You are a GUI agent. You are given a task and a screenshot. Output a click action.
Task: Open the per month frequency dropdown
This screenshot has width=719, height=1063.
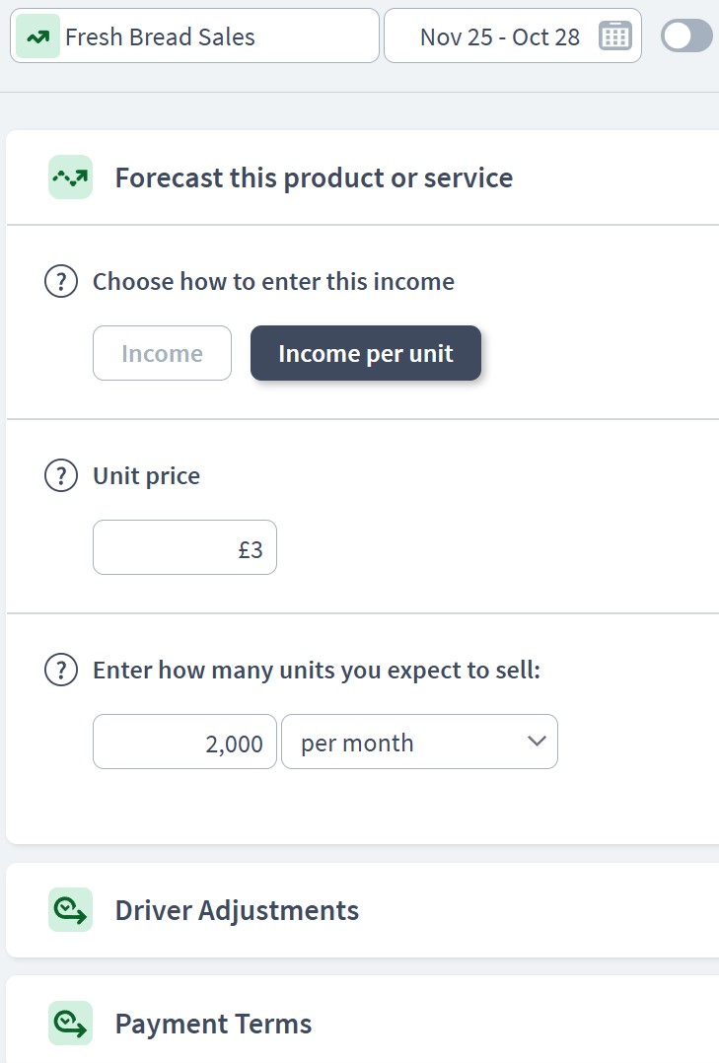click(419, 742)
